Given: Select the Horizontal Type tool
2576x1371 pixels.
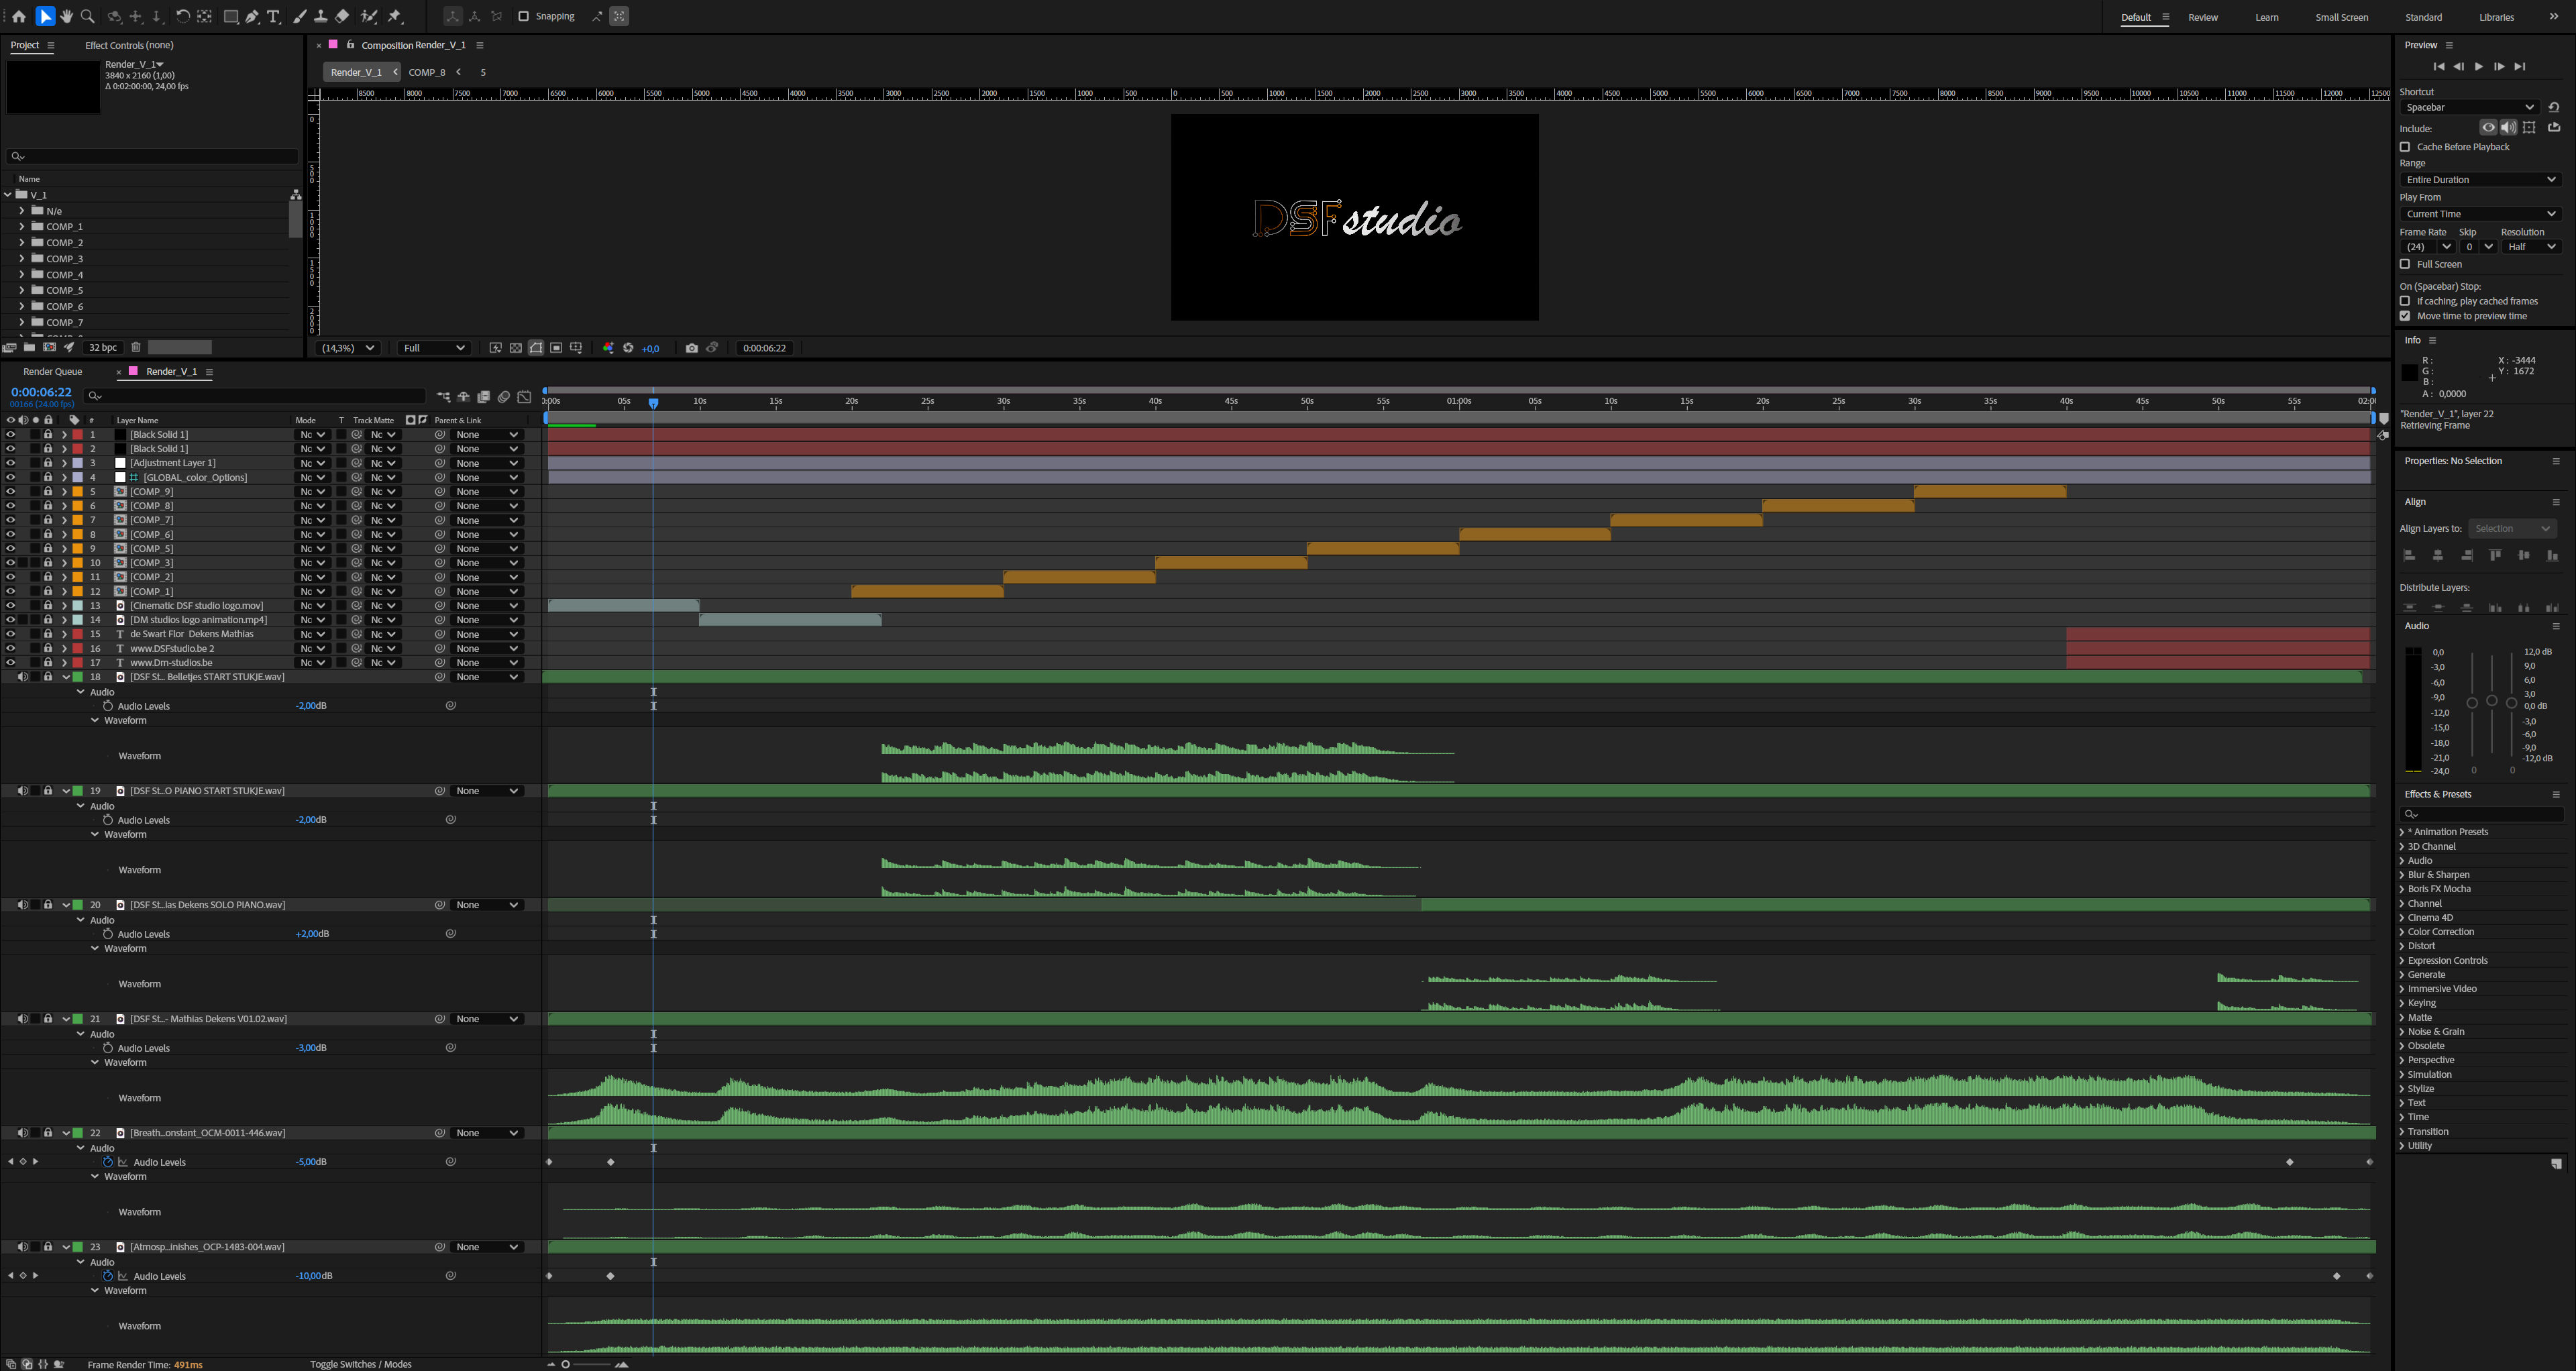Looking at the screenshot, I should click(274, 16).
